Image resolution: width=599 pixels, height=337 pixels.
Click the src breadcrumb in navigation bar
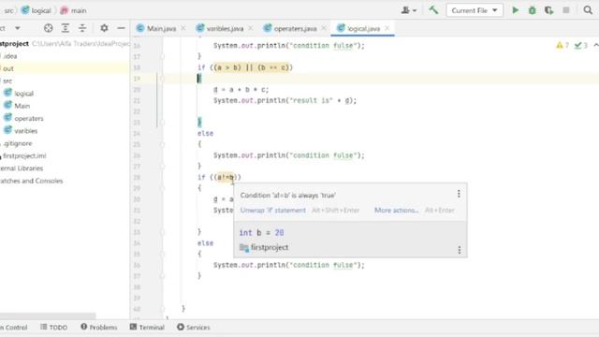click(x=8, y=10)
